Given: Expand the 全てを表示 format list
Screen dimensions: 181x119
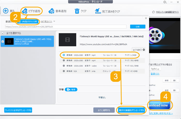Looking at the screenshot, I should [139, 50].
